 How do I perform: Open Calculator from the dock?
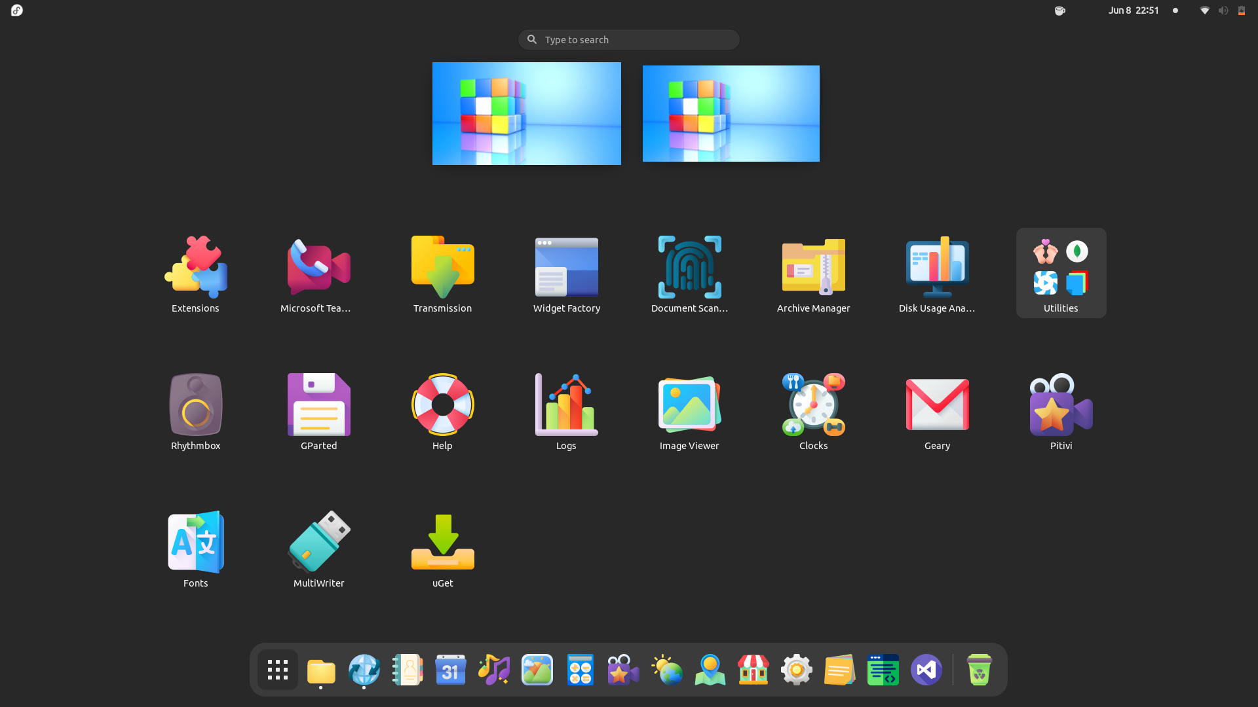pos(581,670)
